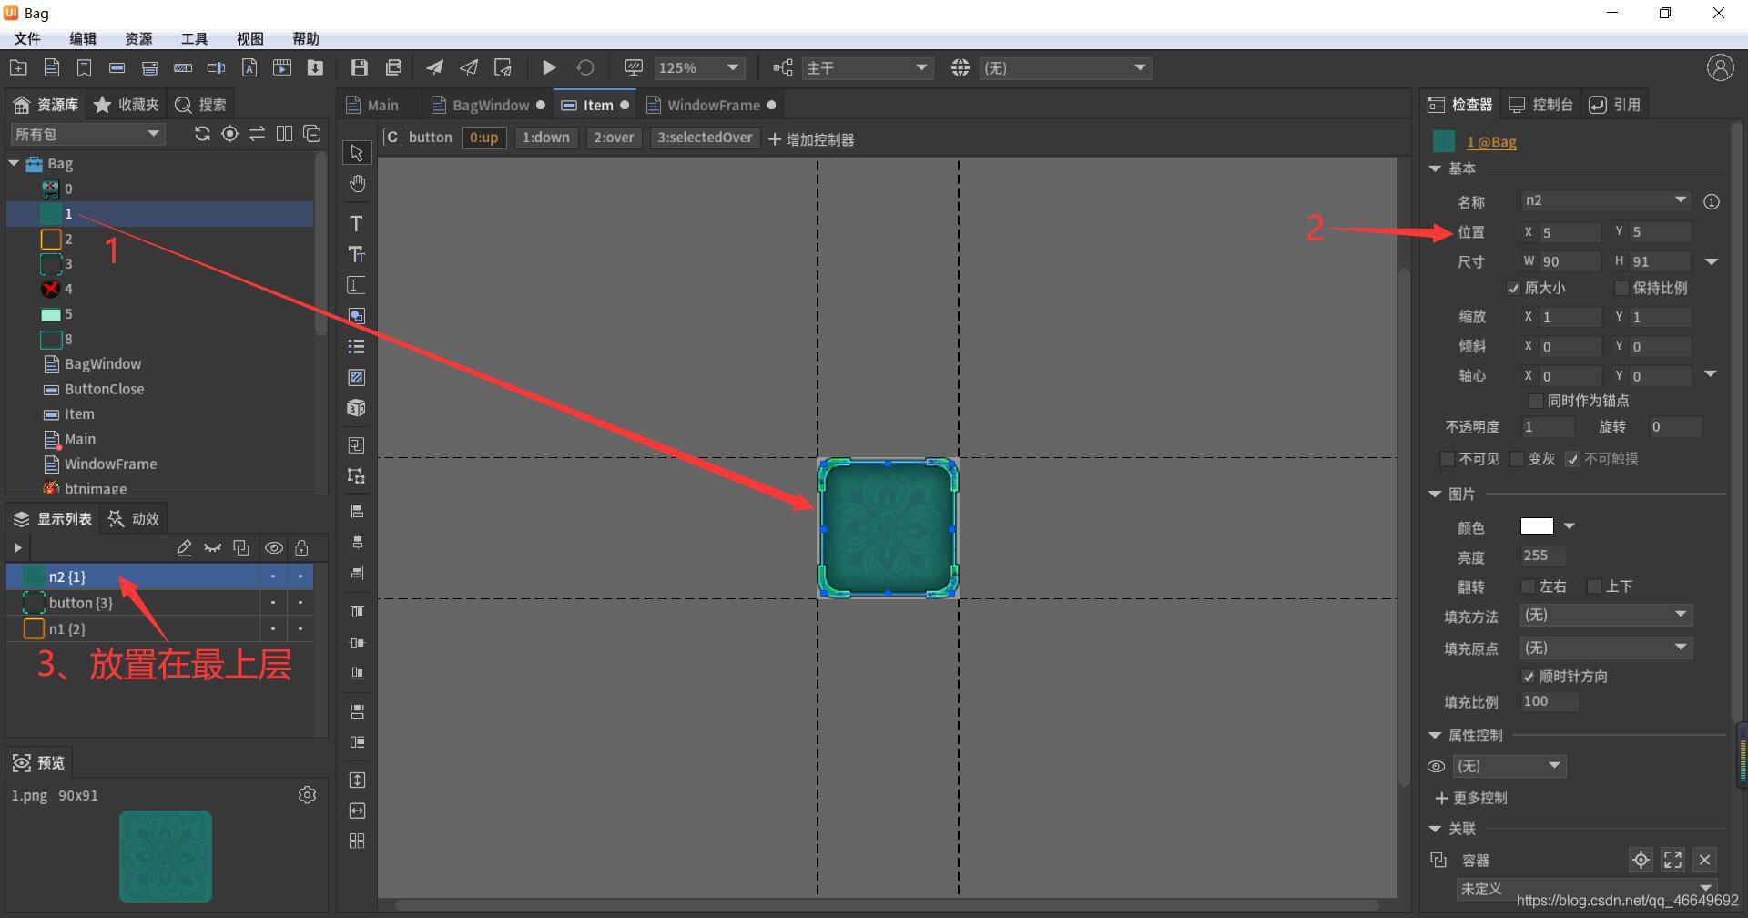Select controller page 1:down
1748x918 pixels.
point(545,138)
